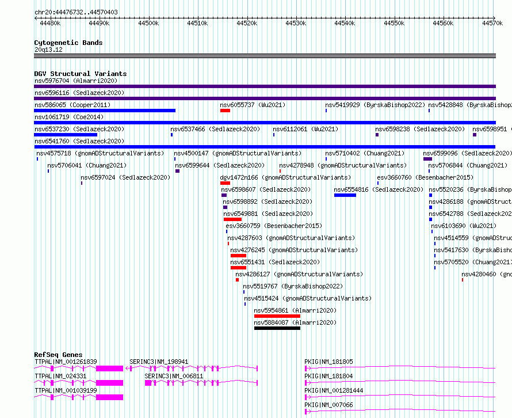Click the DGV Structural Variants track title

point(81,74)
